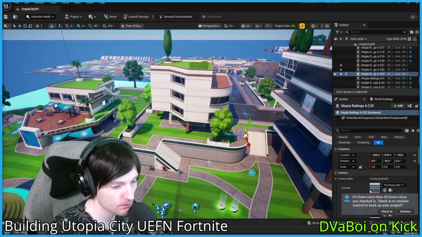Open the viewport settings gear menu
This screenshot has height=237, width=422.
click(x=314, y=26)
